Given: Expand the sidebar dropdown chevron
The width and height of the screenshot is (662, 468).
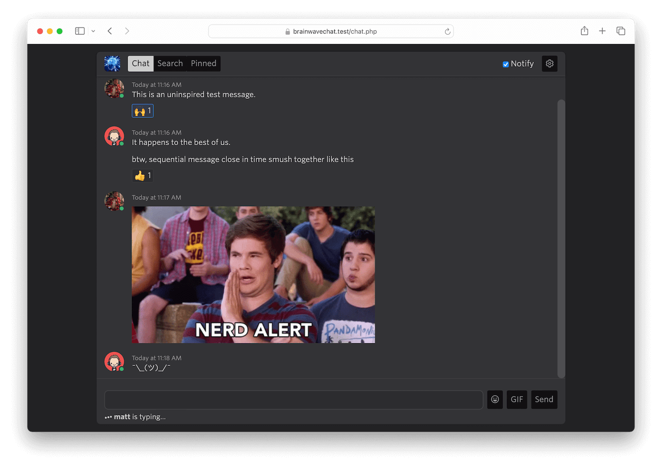Looking at the screenshot, I should tap(93, 31).
